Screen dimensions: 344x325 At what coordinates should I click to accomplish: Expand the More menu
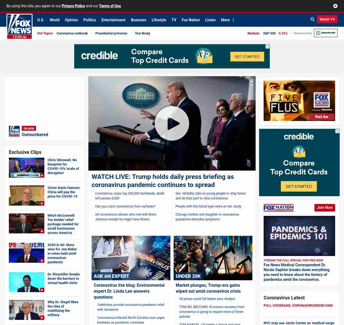(x=227, y=20)
